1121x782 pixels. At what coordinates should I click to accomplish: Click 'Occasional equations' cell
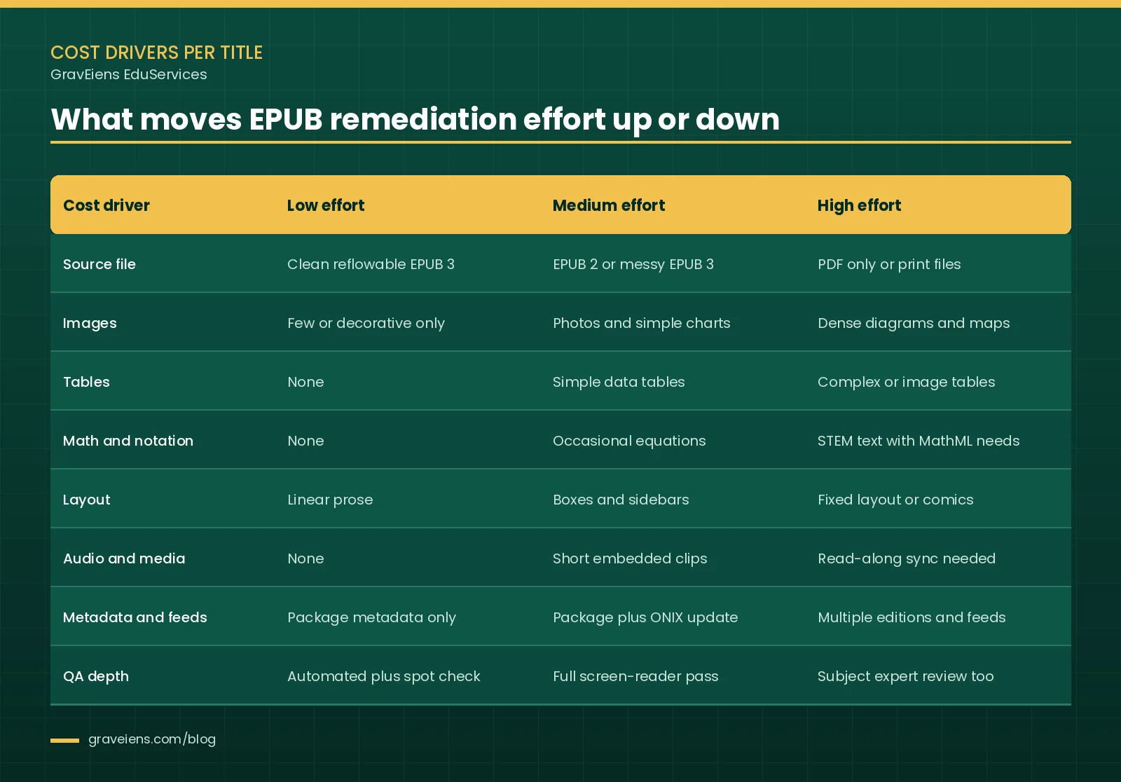click(x=629, y=441)
